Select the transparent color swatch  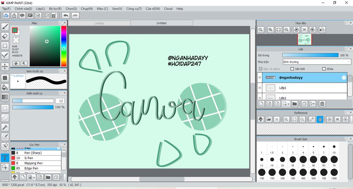pyautogui.click(x=16, y=40)
